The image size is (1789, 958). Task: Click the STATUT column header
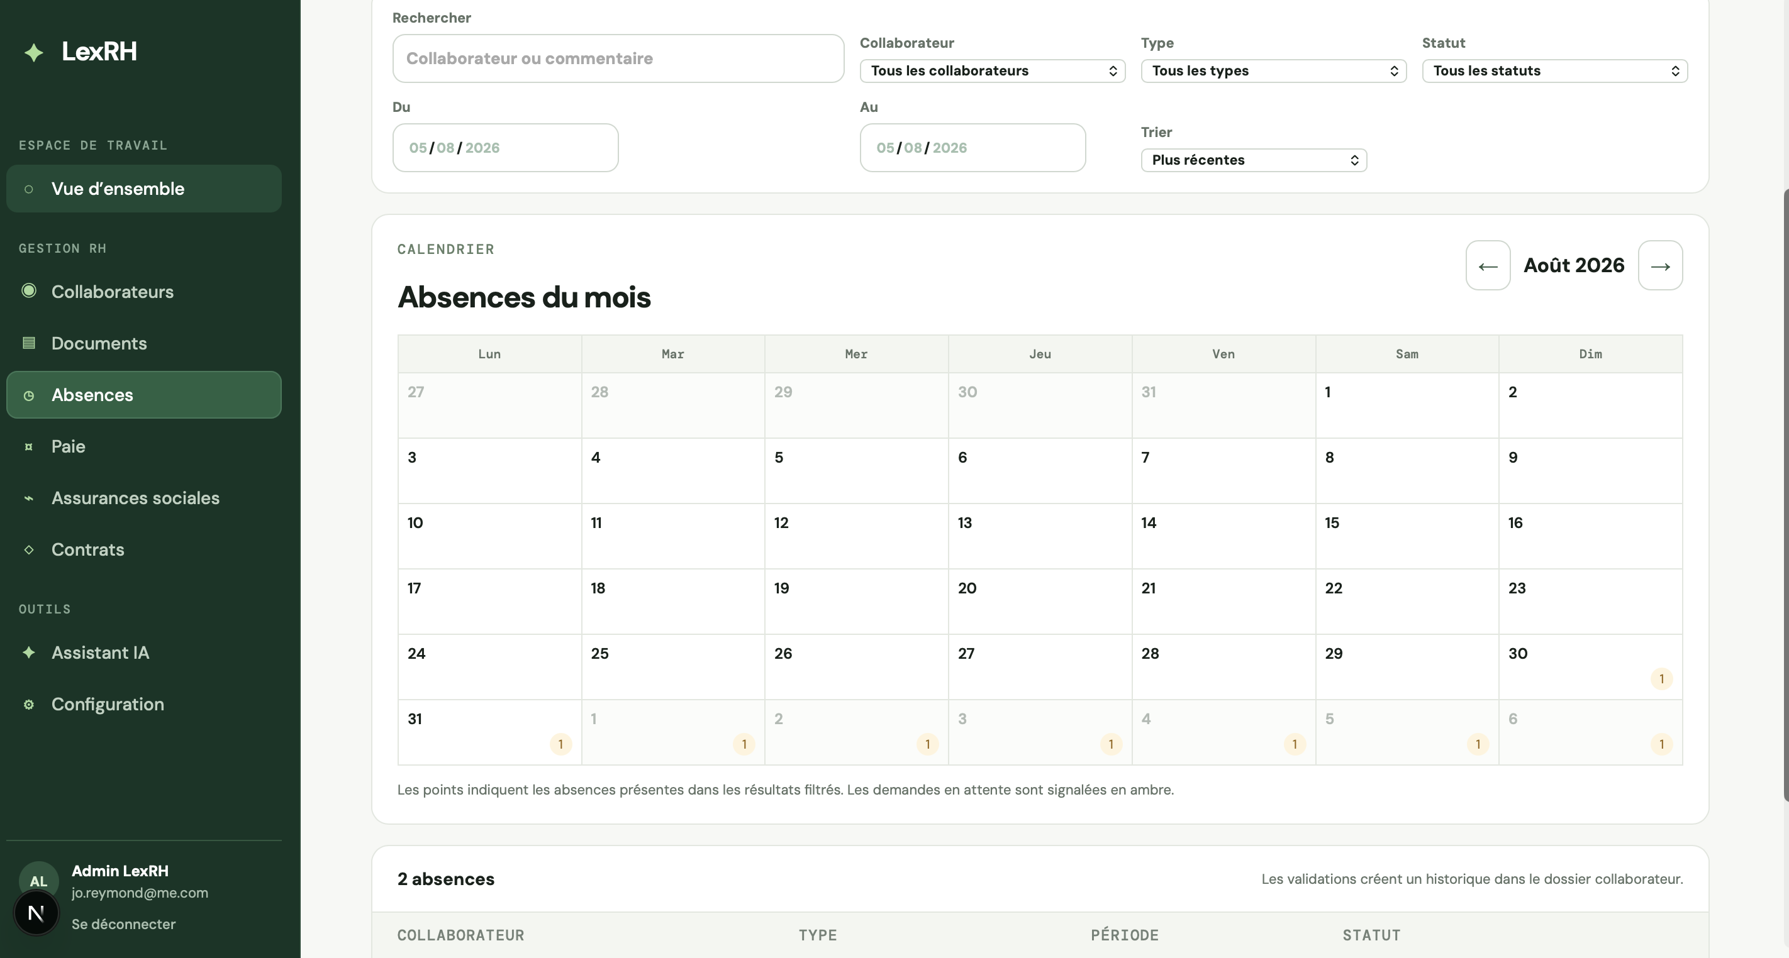tap(1371, 935)
